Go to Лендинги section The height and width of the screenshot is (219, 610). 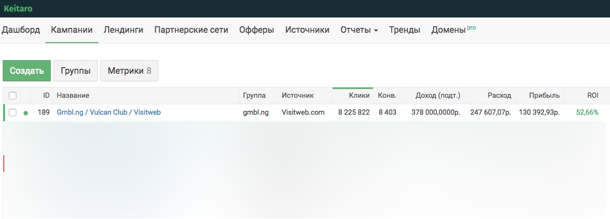(123, 30)
